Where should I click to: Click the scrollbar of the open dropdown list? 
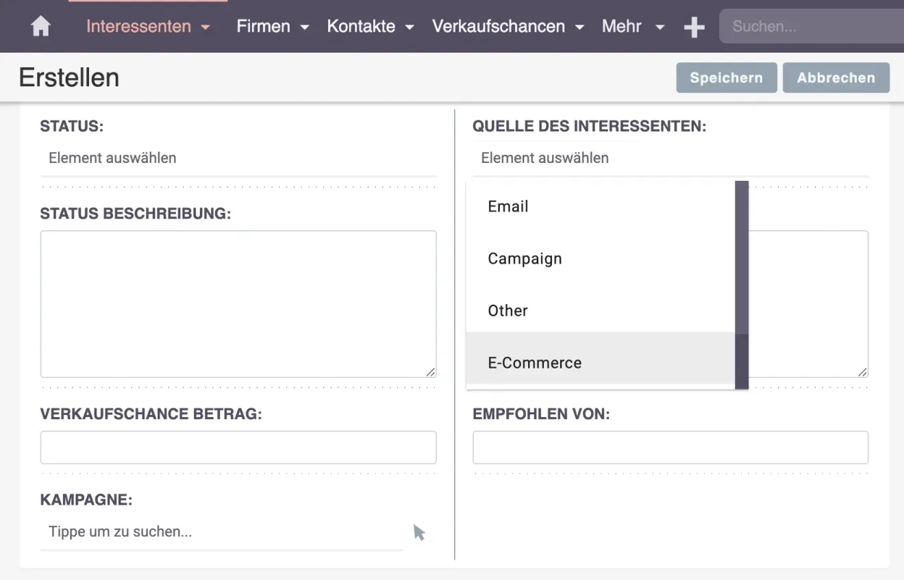click(x=742, y=284)
